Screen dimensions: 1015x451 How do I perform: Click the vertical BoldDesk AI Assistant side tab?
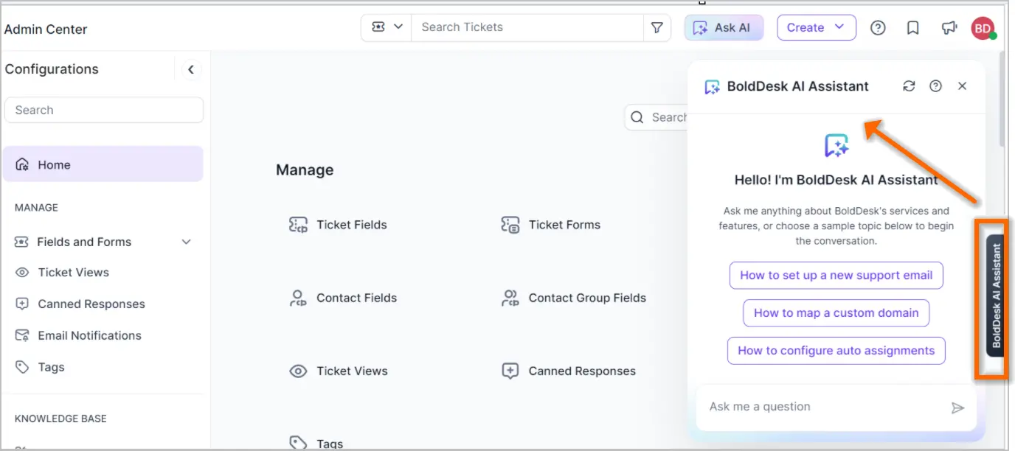[996, 296]
